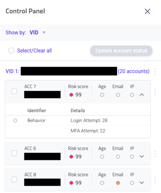161x193 pixels.
Task: Open the ACC 6 three-dot menu
Action: pos(155,154)
